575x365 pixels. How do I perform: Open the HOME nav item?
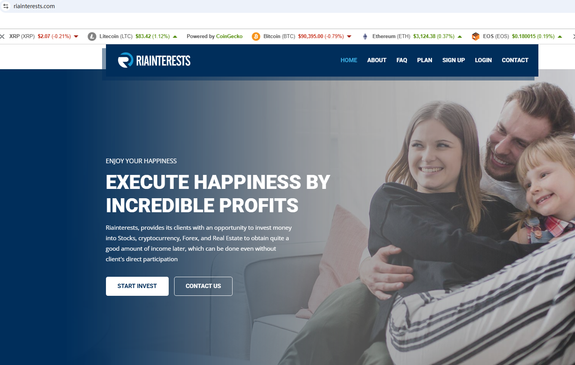349,60
